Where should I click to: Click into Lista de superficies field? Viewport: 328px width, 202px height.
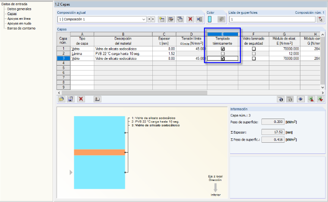272,19
